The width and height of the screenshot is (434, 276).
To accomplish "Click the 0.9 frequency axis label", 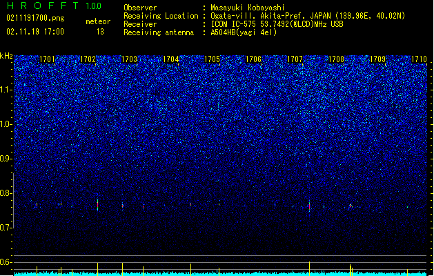I will click(x=6, y=159).
